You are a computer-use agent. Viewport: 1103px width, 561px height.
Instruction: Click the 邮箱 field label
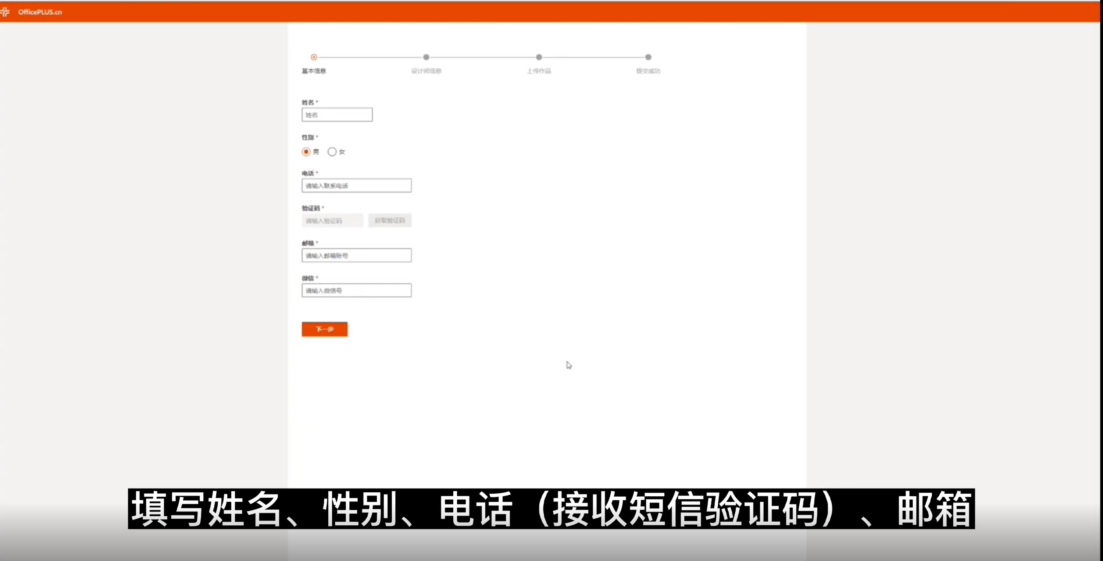coord(308,243)
